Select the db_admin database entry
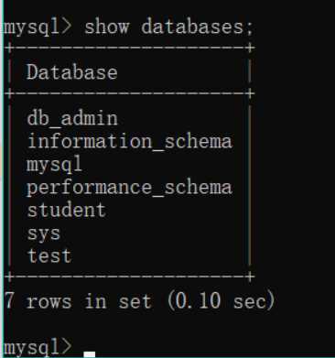The image size is (335, 358). coord(72,118)
